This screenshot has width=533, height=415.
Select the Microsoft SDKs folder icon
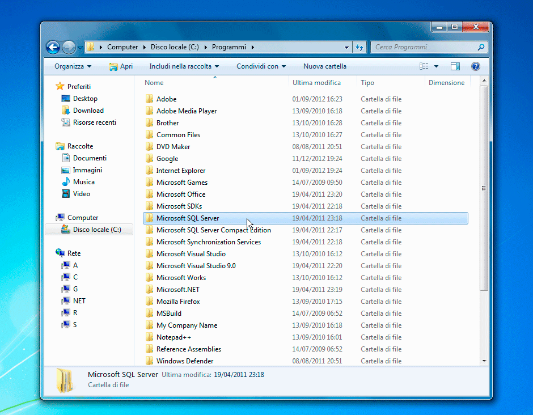click(x=149, y=206)
